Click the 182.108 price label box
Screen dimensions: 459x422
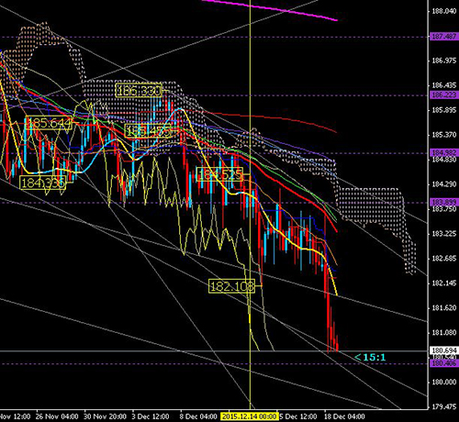(231, 286)
